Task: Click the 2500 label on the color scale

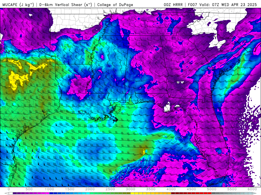Action: click(x=110, y=189)
